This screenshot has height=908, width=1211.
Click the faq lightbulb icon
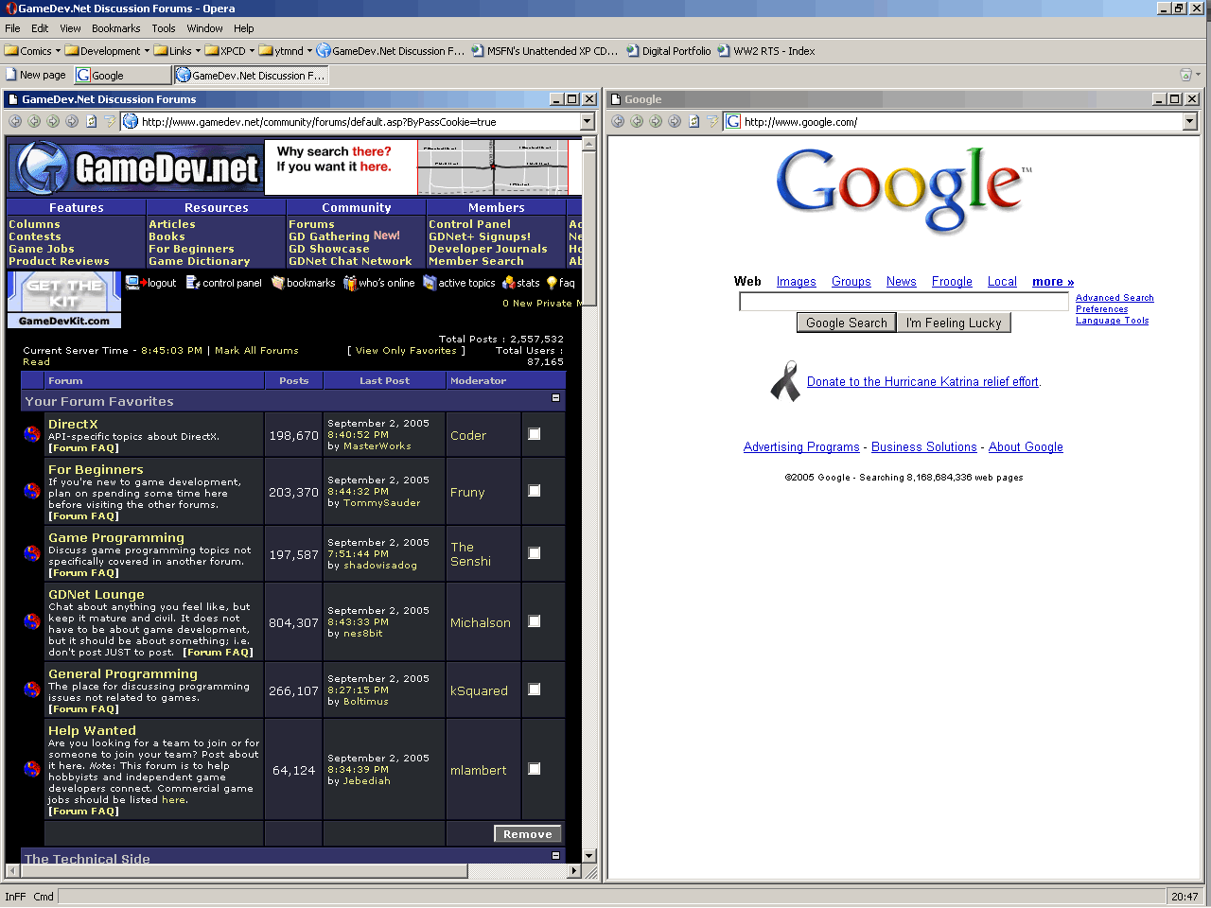click(552, 282)
